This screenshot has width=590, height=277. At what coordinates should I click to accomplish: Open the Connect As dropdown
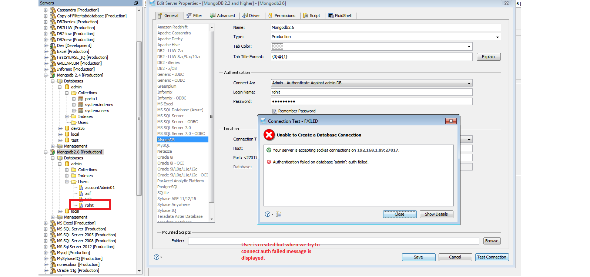pos(469,83)
